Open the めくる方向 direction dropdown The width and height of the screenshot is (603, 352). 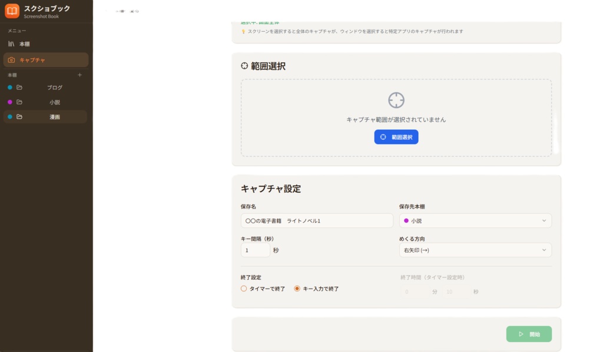point(475,250)
